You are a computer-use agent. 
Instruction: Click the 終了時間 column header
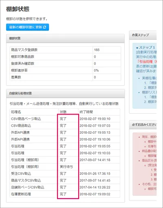click(x=86, y=112)
